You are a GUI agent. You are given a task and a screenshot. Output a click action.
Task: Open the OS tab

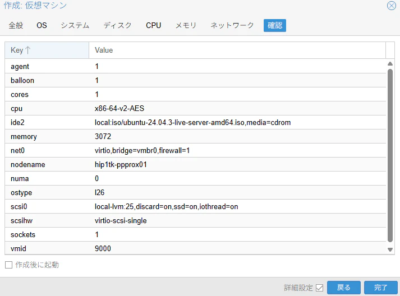coord(42,25)
